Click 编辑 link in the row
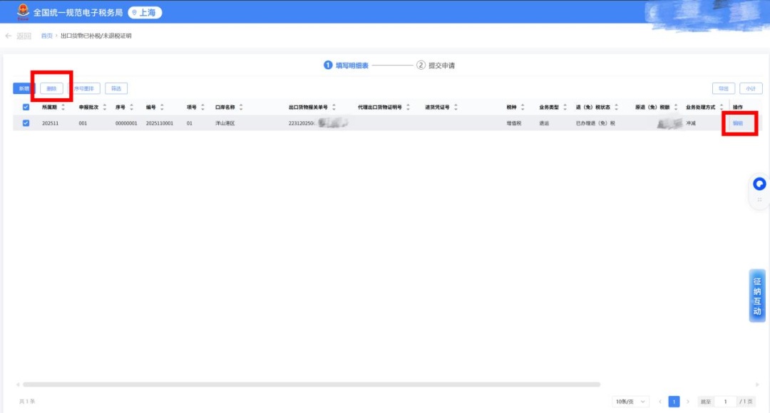The width and height of the screenshot is (770, 413). pos(737,123)
